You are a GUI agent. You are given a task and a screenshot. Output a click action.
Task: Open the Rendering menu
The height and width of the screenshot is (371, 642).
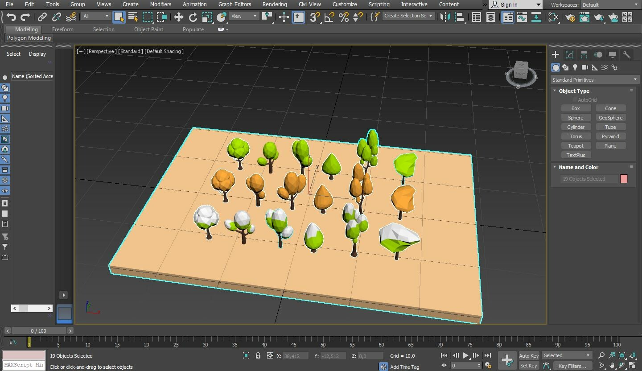point(275,4)
